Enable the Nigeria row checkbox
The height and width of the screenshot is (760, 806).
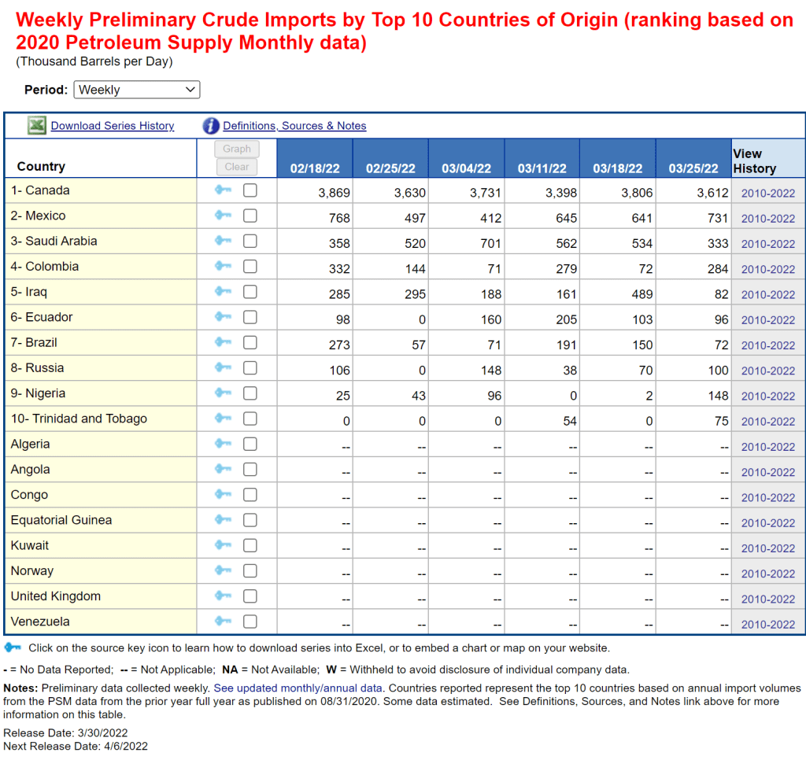(250, 393)
